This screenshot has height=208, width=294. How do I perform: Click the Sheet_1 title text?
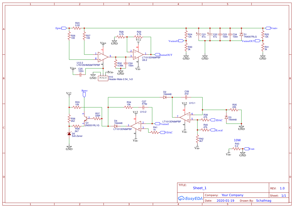point(200,188)
